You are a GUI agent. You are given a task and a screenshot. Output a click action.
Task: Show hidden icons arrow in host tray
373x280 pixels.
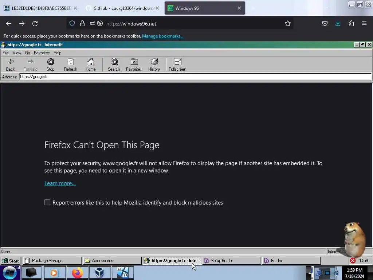310,273
